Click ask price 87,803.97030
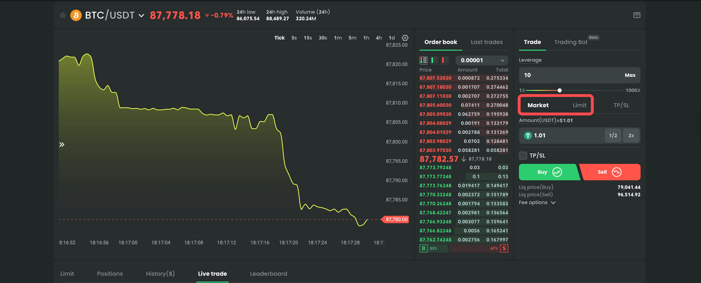This screenshot has height=283, width=701. [436, 151]
